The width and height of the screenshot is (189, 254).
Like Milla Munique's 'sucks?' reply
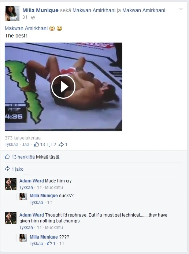click(x=37, y=203)
